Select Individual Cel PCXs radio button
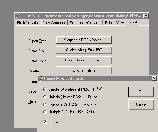Screen dimensions: 158x132 tap(45, 104)
